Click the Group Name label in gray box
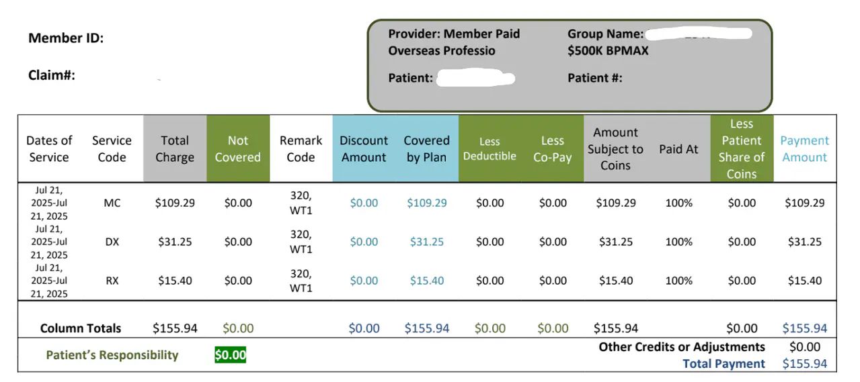Viewport: 860px width, 382px height. (x=605, y=34)
